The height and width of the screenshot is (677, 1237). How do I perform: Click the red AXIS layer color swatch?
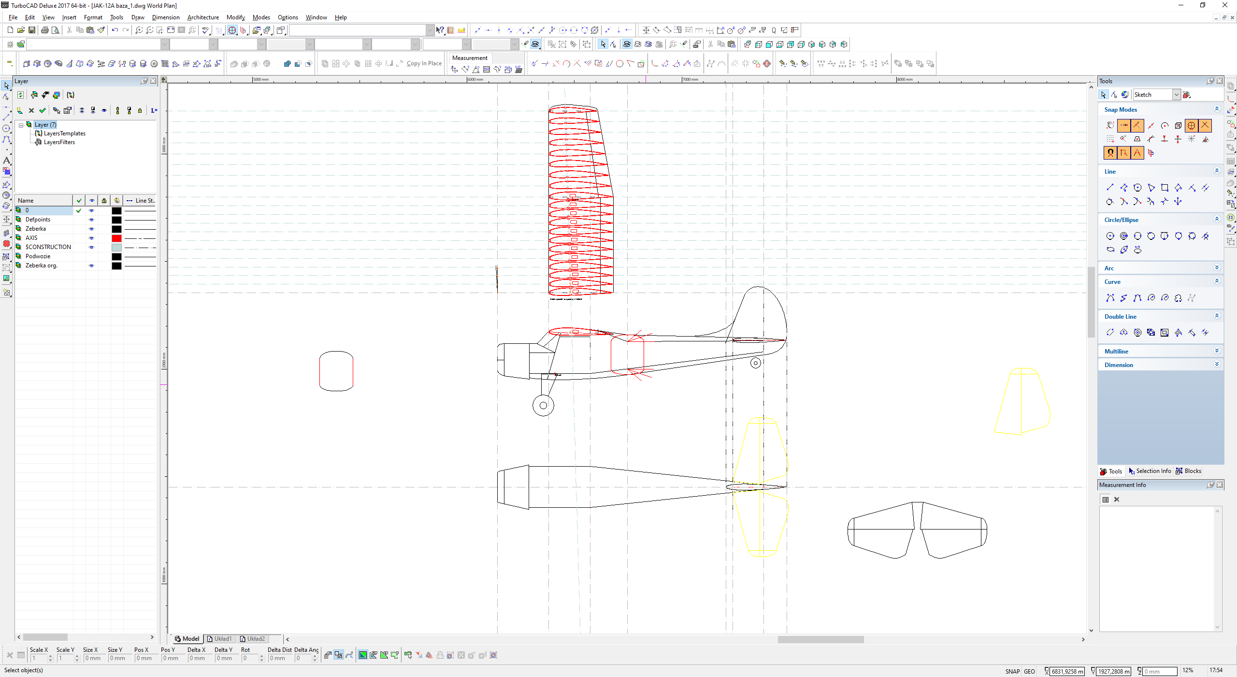[x=116, y=238]
